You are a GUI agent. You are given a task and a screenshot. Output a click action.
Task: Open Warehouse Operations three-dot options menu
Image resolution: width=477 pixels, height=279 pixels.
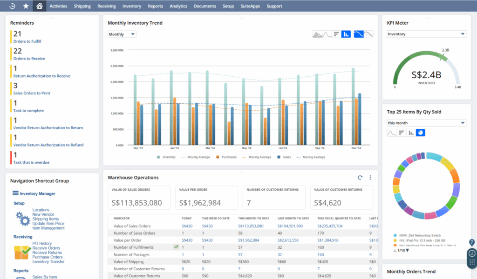point(370,178)
